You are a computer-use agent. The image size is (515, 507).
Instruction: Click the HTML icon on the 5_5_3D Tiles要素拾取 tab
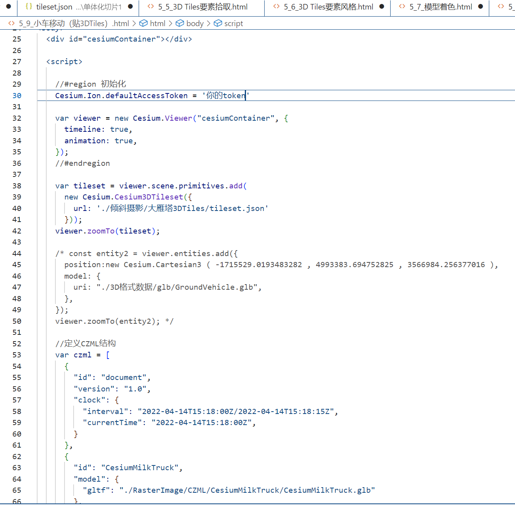point(151,7)
